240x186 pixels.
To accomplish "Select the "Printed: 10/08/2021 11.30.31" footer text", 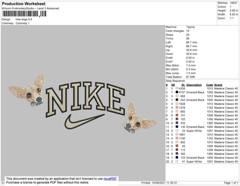I will tap(159, 183).
